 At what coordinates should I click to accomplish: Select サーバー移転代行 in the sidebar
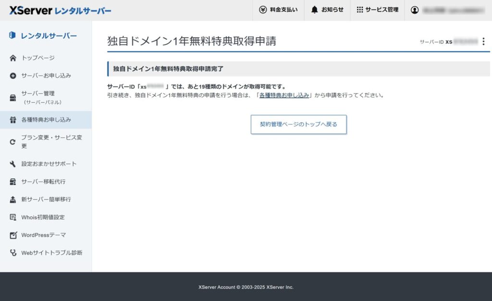click(x=43, y=182)
